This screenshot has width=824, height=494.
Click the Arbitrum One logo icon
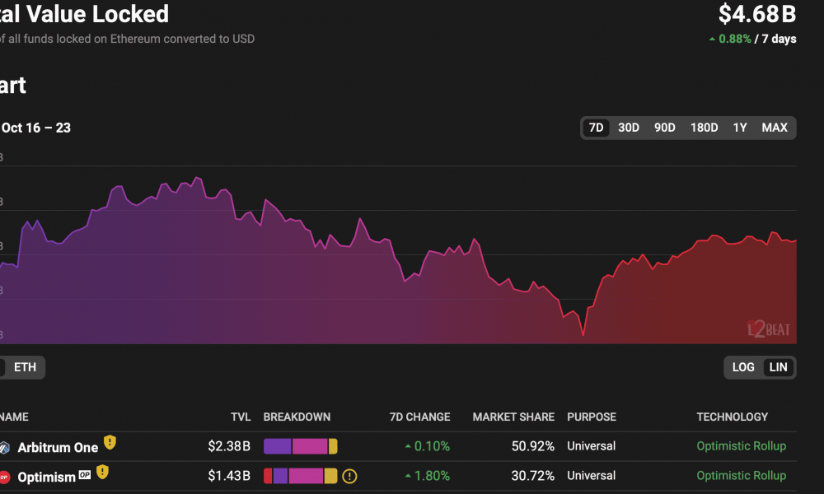coord(4,448)
